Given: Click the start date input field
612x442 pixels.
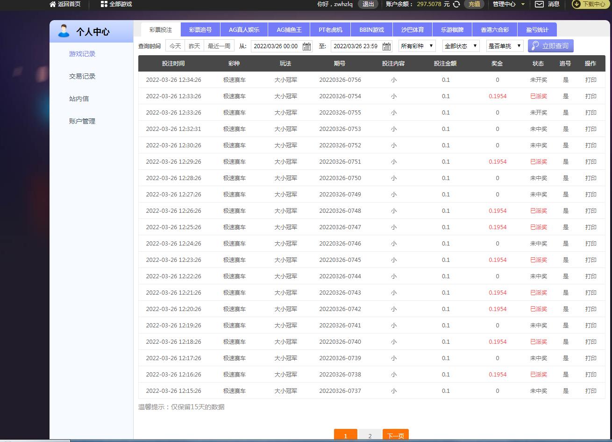Looking at the screenshot, I should point(276,46).
